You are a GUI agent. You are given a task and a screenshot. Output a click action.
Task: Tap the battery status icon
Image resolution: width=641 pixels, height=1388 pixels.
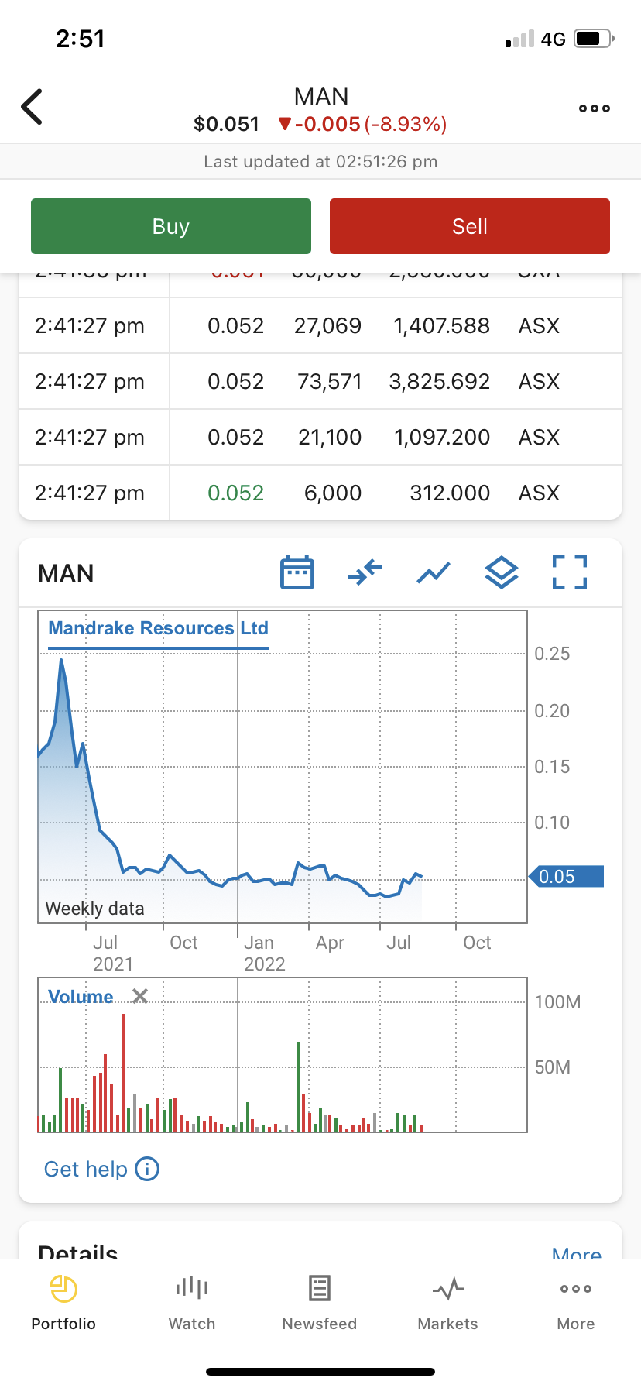point(594,38)
